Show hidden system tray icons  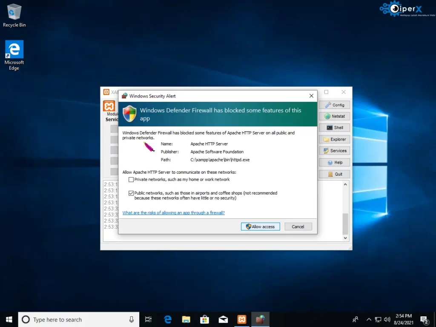pyautogui.click(x=368, y=319)
